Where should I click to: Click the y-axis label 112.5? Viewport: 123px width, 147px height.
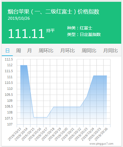9,59
